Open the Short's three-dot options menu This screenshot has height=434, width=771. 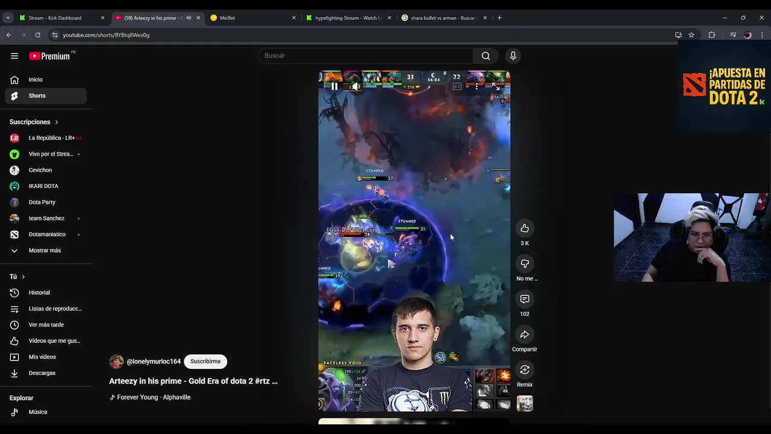coord(476,86)
